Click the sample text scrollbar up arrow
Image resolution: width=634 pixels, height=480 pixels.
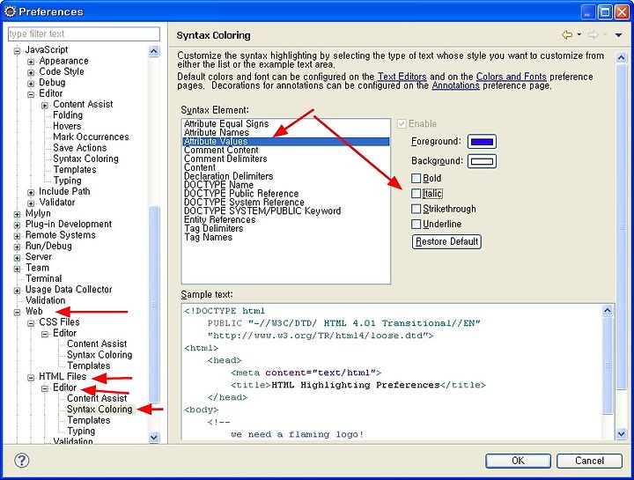click(x=608, y=310)
